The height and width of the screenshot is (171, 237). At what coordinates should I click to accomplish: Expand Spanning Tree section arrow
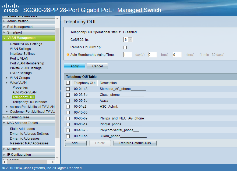pos(4,117)
